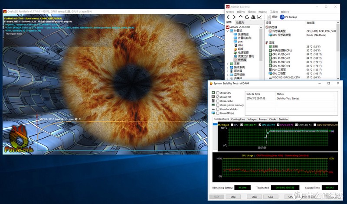Viewport: 347px width, 204px height.
Task: Click the Save button in Stability Test
Action: [x=271, y=197]
